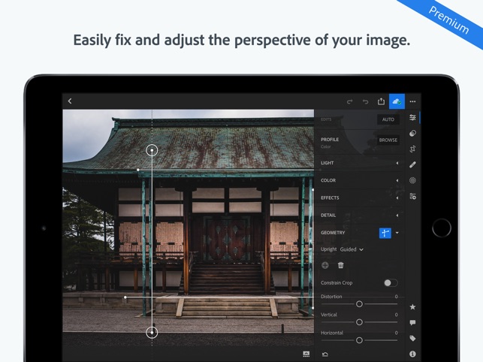Expand the Light panel section
Image resolution: width=483 pixels, height=362 pixels.
358,163
